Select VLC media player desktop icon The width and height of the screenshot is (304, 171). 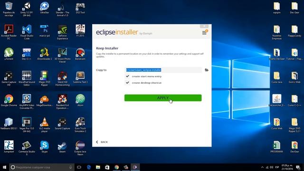(x=44, y=125)
